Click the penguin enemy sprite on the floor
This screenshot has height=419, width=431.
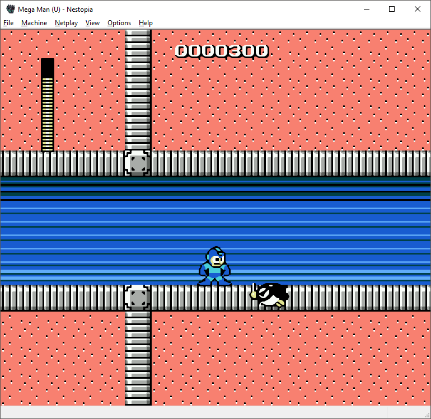[269, 295]
